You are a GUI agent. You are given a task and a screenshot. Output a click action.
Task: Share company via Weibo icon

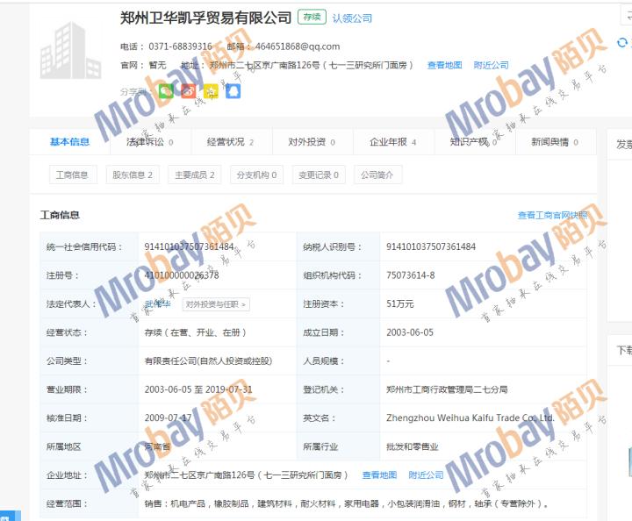point(188,90)
